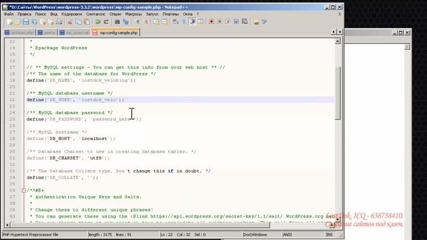Viewport: 427px width, 240px height.
Task: Open the Правка menu
Action: (x=24, y=14)
